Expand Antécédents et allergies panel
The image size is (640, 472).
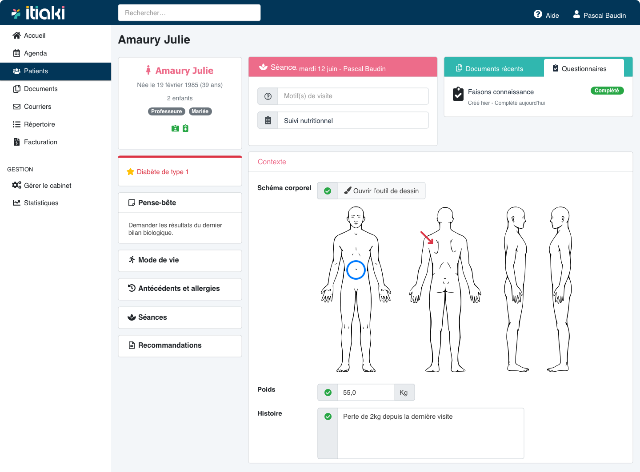180,289
